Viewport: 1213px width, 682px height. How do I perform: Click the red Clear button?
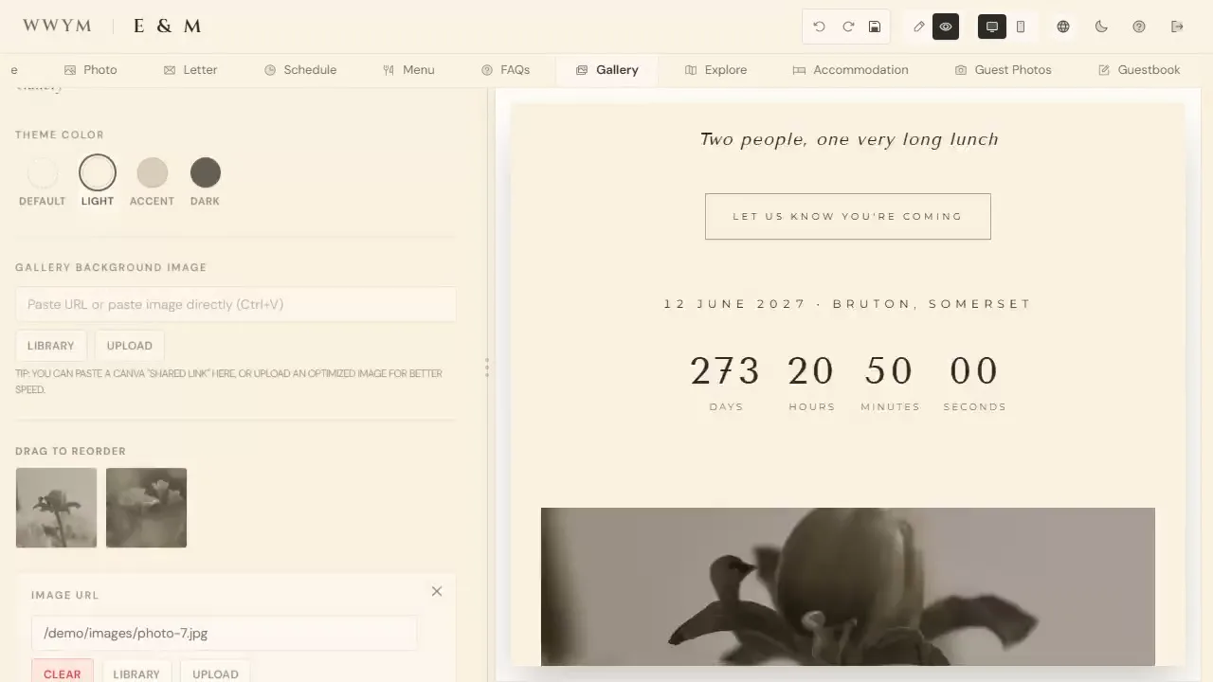[x=62, y=673]
